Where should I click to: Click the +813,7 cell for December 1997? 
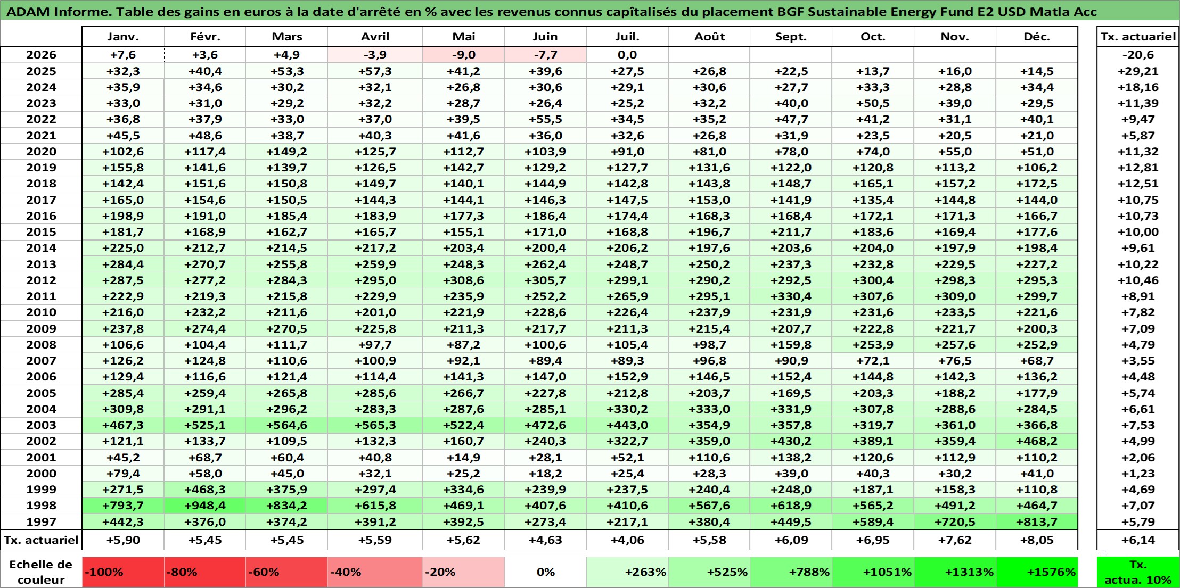1037,522
